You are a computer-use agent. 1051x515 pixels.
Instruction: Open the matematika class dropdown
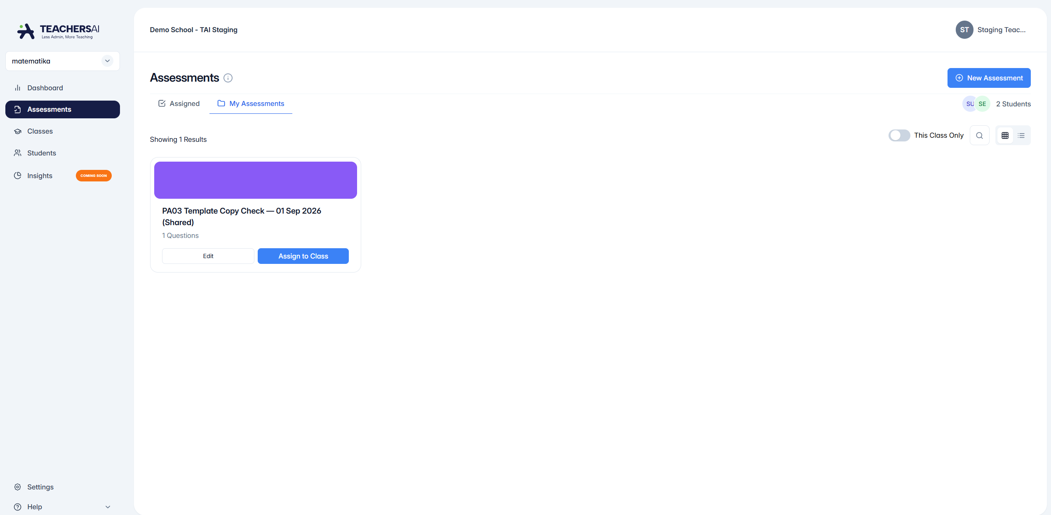pos(63,61)
